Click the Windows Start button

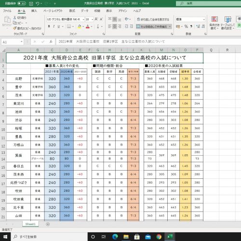click(x=5, y=237)
